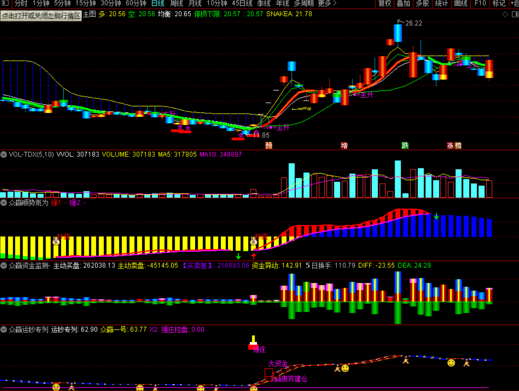Click the 预 event marker icon
519x391 pixels.
point(269,146)
